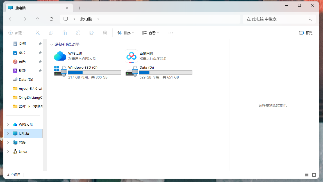Click the Paste icon in the toolbar

pyautogui.click(x=64, y=33)
